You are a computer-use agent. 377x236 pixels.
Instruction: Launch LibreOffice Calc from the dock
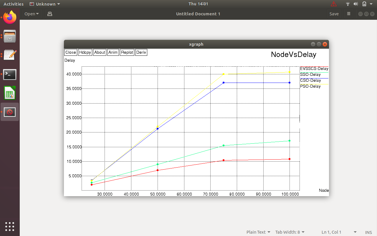(10, 93)
